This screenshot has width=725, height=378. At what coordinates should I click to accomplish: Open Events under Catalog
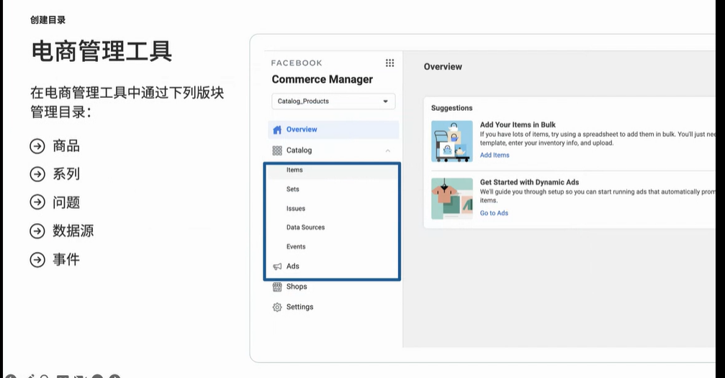(296, 247)
